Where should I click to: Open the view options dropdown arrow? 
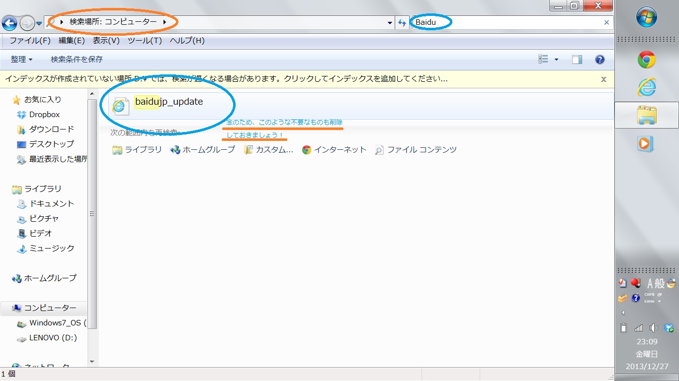(x=556, y=60)
